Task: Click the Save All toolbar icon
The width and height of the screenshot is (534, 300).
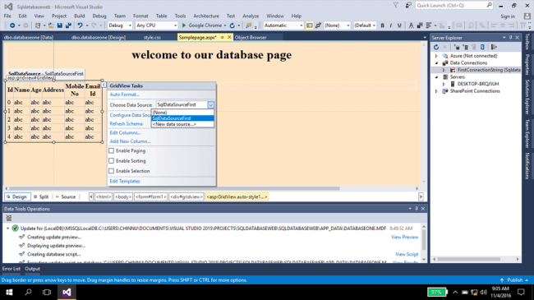Action: [x=68, y=25]
